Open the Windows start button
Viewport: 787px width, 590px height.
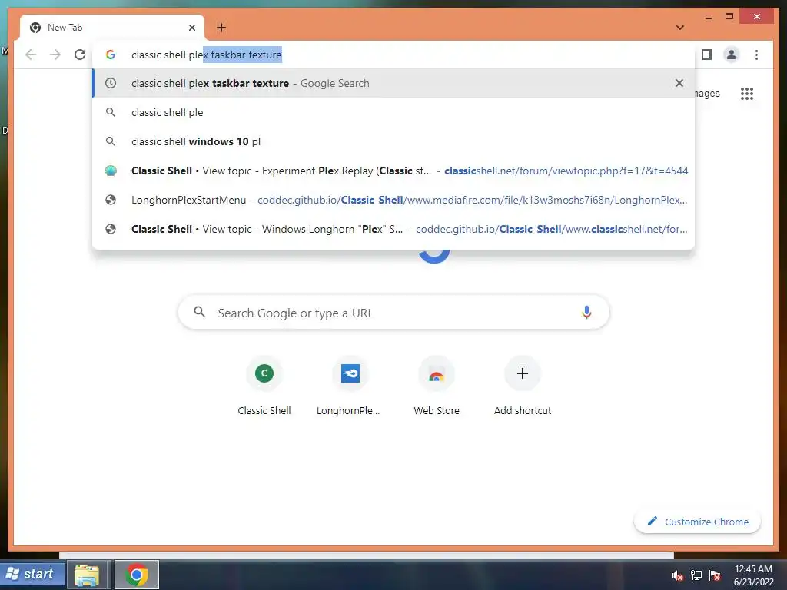coord(32,574)
